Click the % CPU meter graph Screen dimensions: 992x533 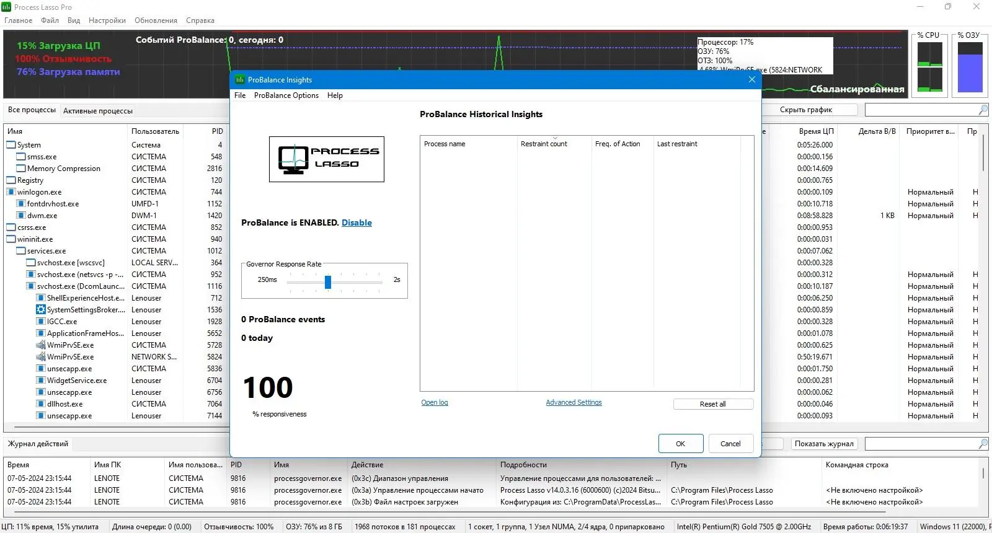point(930,67)
